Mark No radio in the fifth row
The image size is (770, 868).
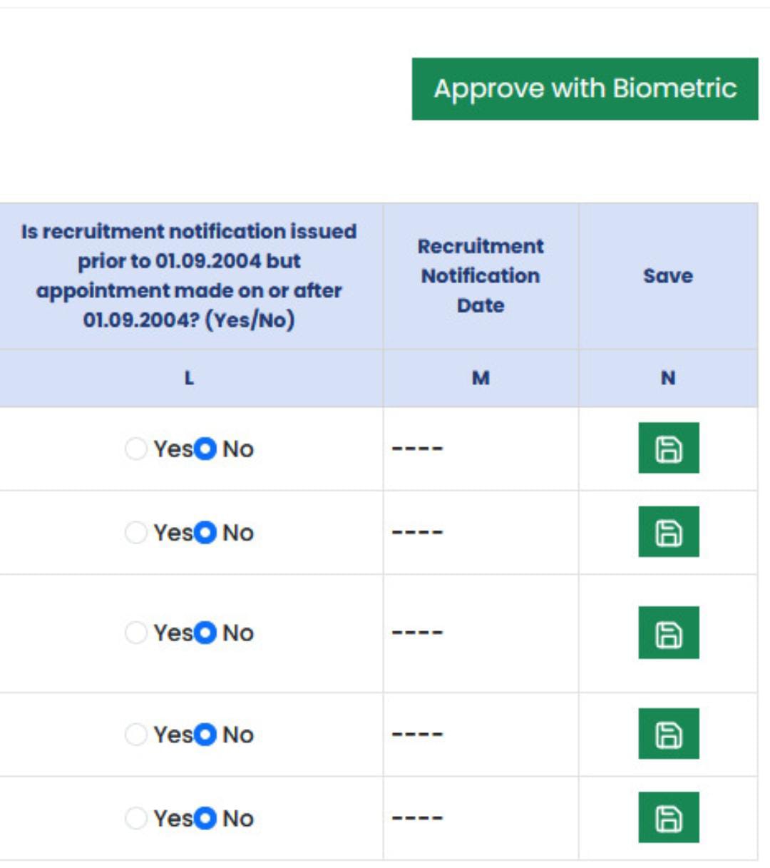tap(205, 818)
